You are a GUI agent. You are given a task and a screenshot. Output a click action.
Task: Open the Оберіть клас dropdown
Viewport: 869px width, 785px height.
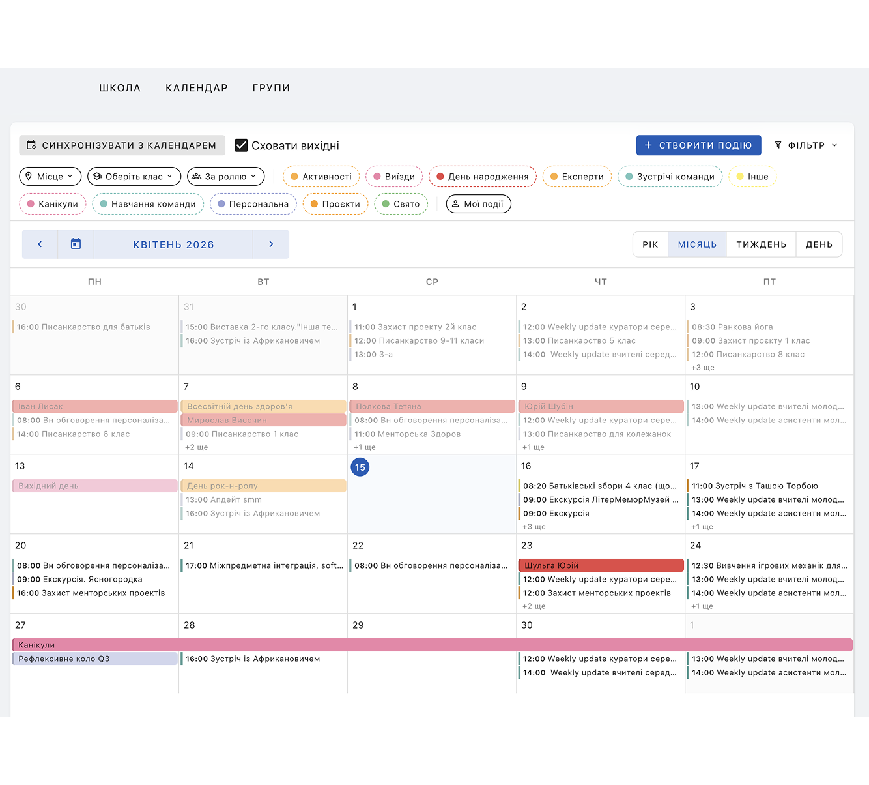pos(134,177)
